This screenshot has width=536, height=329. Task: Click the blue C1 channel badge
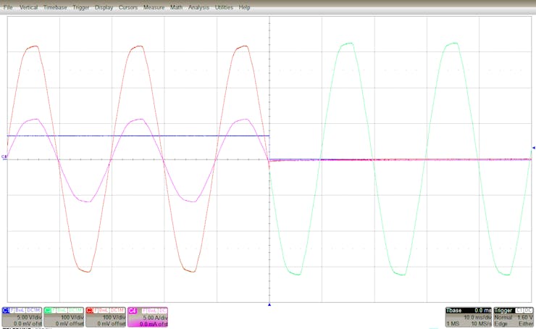click(x=6, y=310)
